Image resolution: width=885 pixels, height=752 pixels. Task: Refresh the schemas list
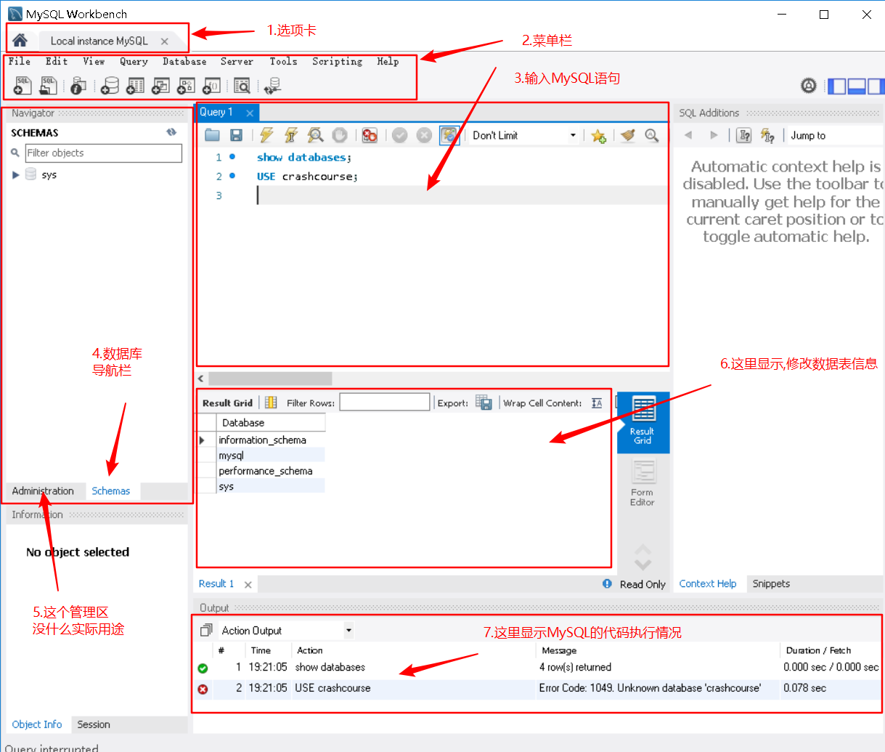point(171,132)
